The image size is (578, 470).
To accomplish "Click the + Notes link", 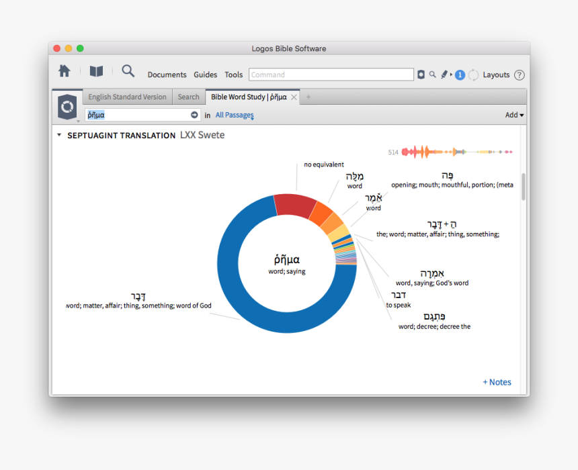I will (497, 382).
